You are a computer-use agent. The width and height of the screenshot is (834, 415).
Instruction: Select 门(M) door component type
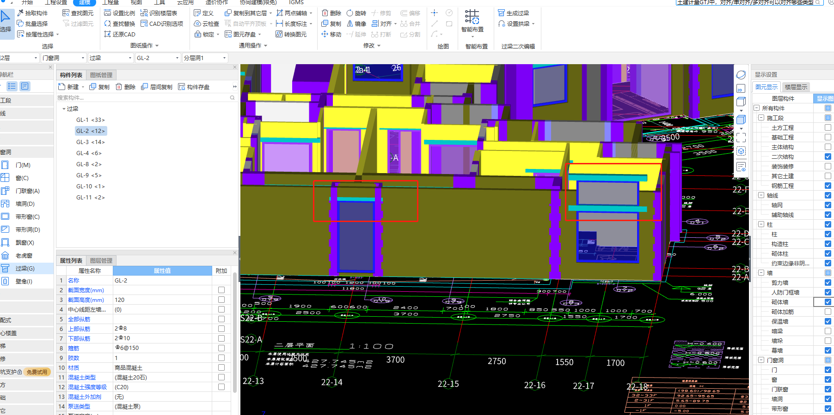pos(23,165)
